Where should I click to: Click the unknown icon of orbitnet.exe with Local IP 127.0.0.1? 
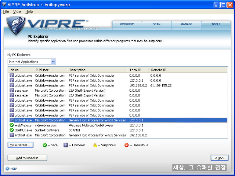click(x=11, y=80)
